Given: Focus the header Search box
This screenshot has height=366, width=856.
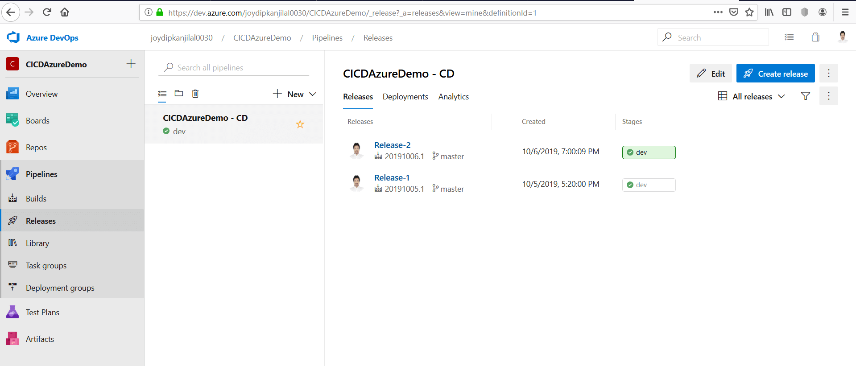Looking at the screenshot, I should coord(713,37).
